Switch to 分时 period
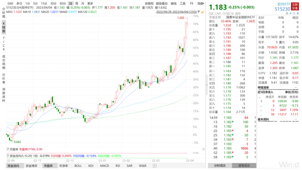302x170 pixels. [x=10, y=3]
